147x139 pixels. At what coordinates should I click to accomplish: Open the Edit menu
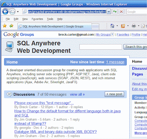pyautogui.click(x=16, y=19)
